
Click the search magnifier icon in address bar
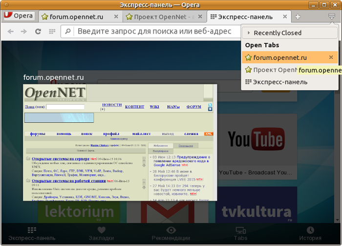(68, 31)
